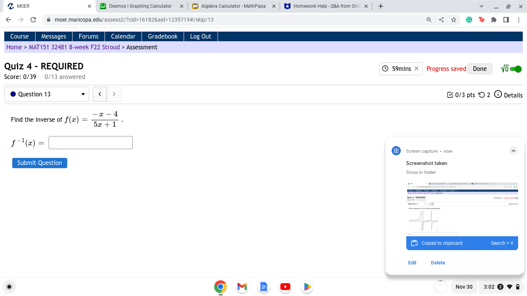Click the Submit Question button
The width and height of the screenshot is (527, 296).
[x=39, y=163]
